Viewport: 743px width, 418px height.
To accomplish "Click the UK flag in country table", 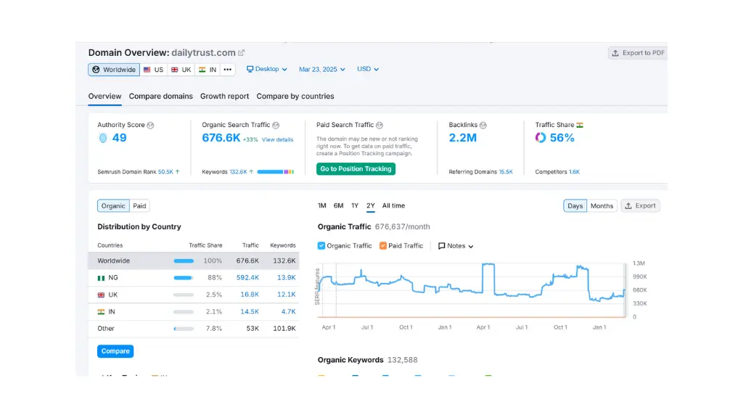I will (101, 295).
